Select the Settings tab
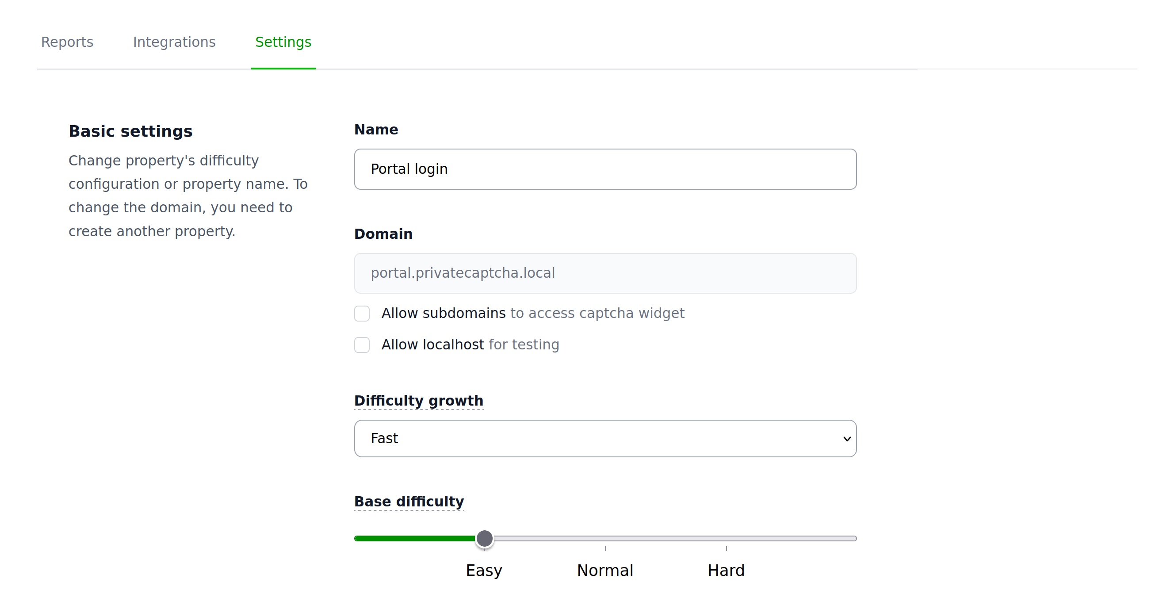Screen dimensions: 1163x613 click(x=283, y=42)
